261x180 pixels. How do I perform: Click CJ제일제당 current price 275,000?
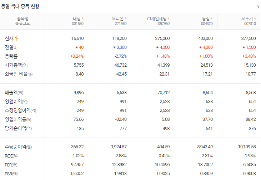162,38
